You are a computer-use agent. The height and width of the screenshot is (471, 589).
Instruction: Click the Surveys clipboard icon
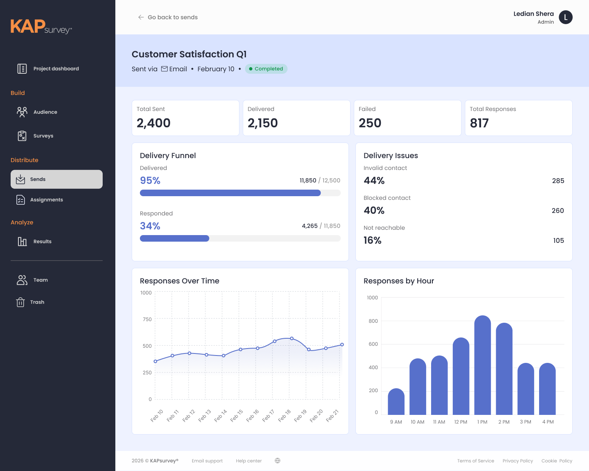pos(22,136)
